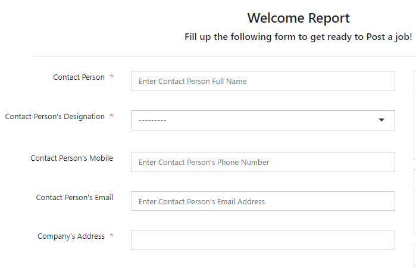
Task: Select the Contact Person's Email Address field
Action: click(x=262, y=201)
